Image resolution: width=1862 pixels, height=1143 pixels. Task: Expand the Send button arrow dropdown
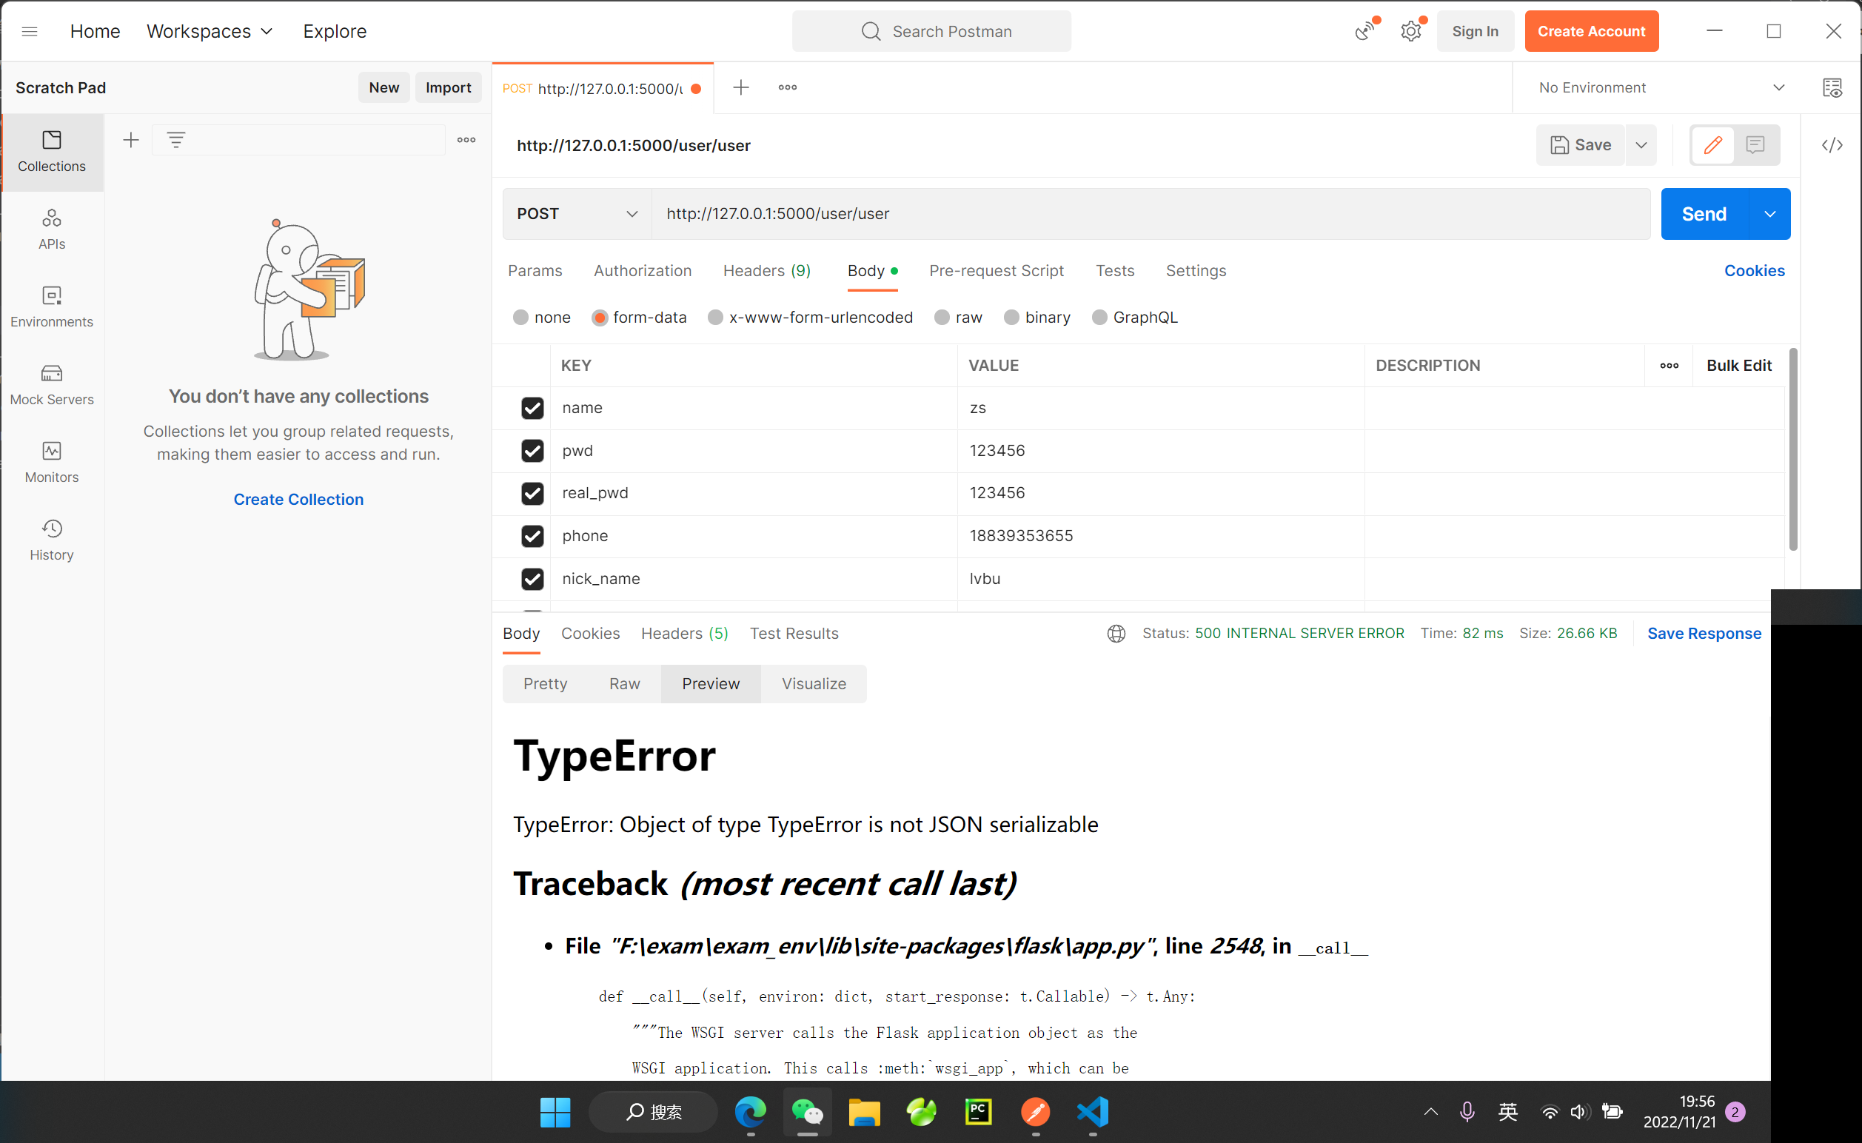pyautogui.click(x=1769, y=214)
